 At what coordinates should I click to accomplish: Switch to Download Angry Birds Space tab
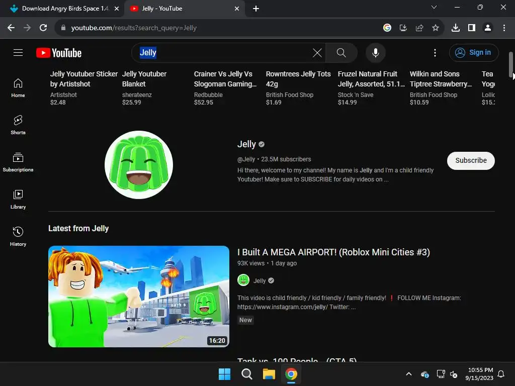pos(62,9)
